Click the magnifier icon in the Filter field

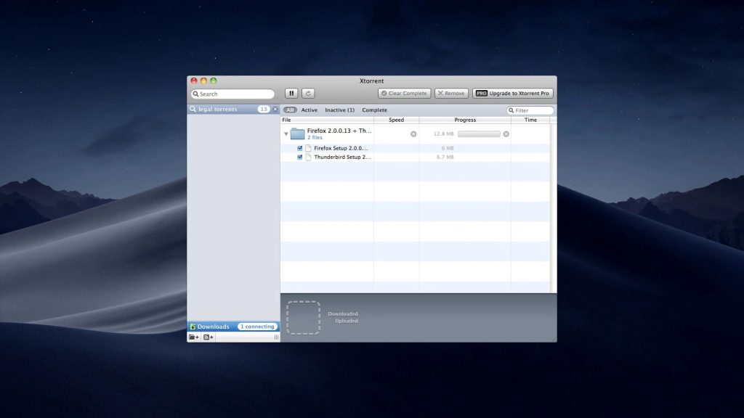click(511, 110)
